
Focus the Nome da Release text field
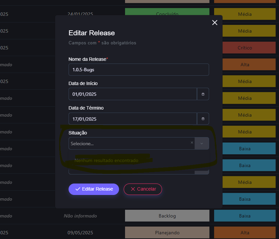[x=138, y=70]
